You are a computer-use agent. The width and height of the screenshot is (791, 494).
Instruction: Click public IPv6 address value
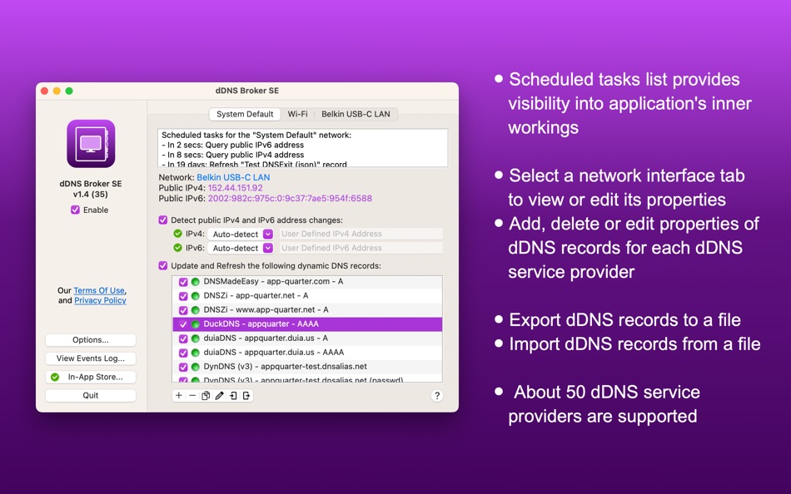(x=290, y=199)
